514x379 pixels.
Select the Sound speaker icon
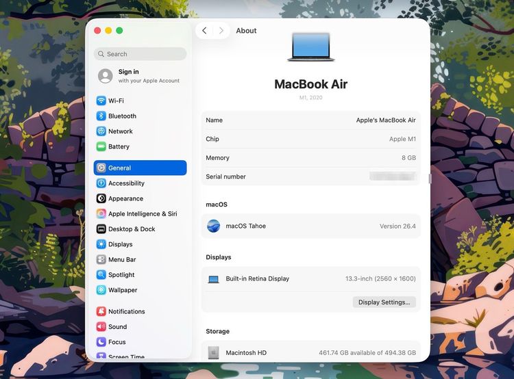(101, 326)
